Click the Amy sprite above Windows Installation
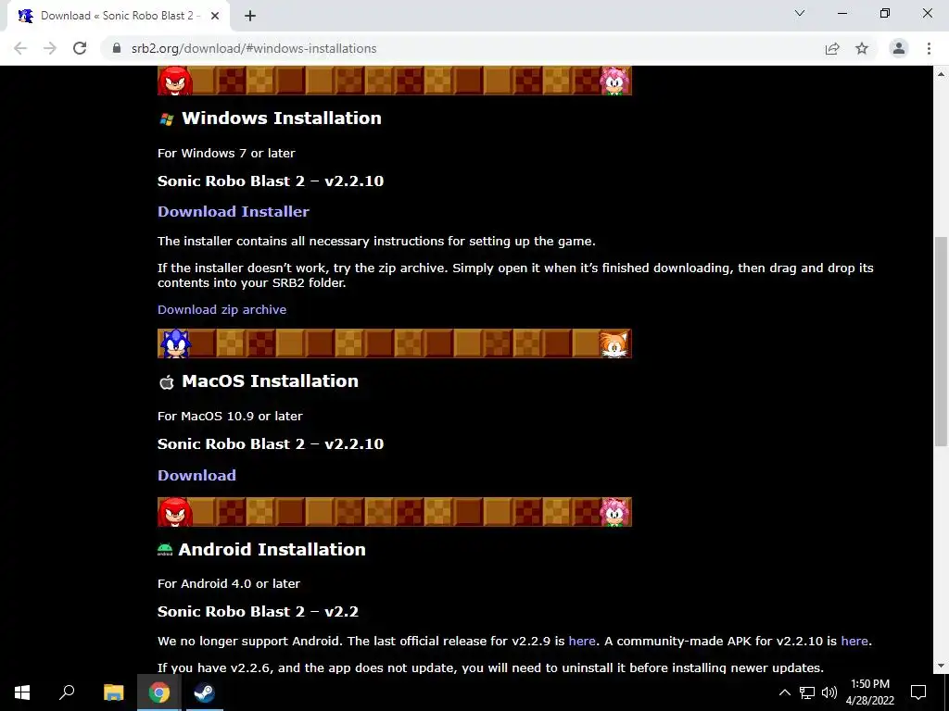949x711 pixels. tap(615, 81)
